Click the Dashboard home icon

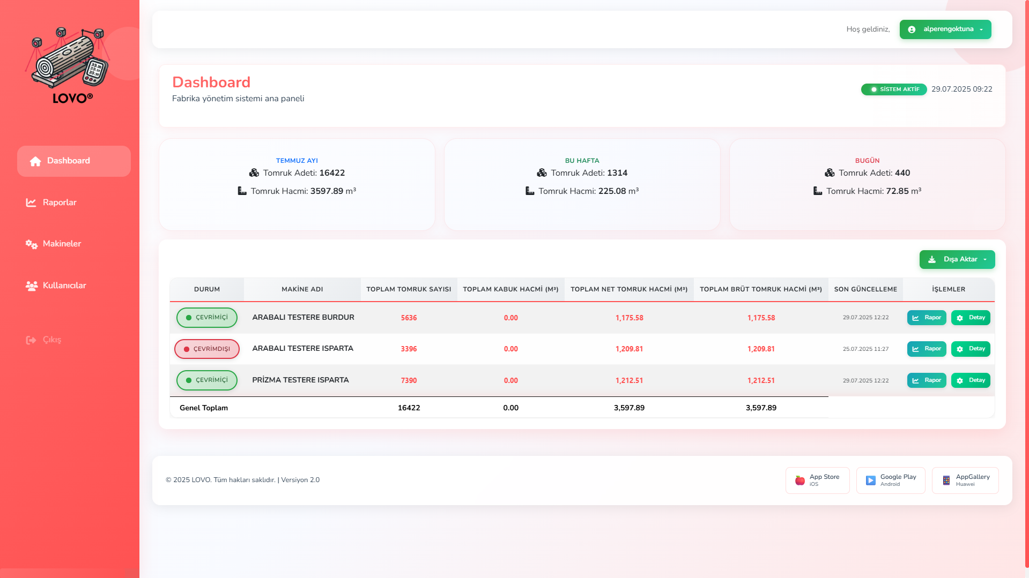(x=35, y=161)
